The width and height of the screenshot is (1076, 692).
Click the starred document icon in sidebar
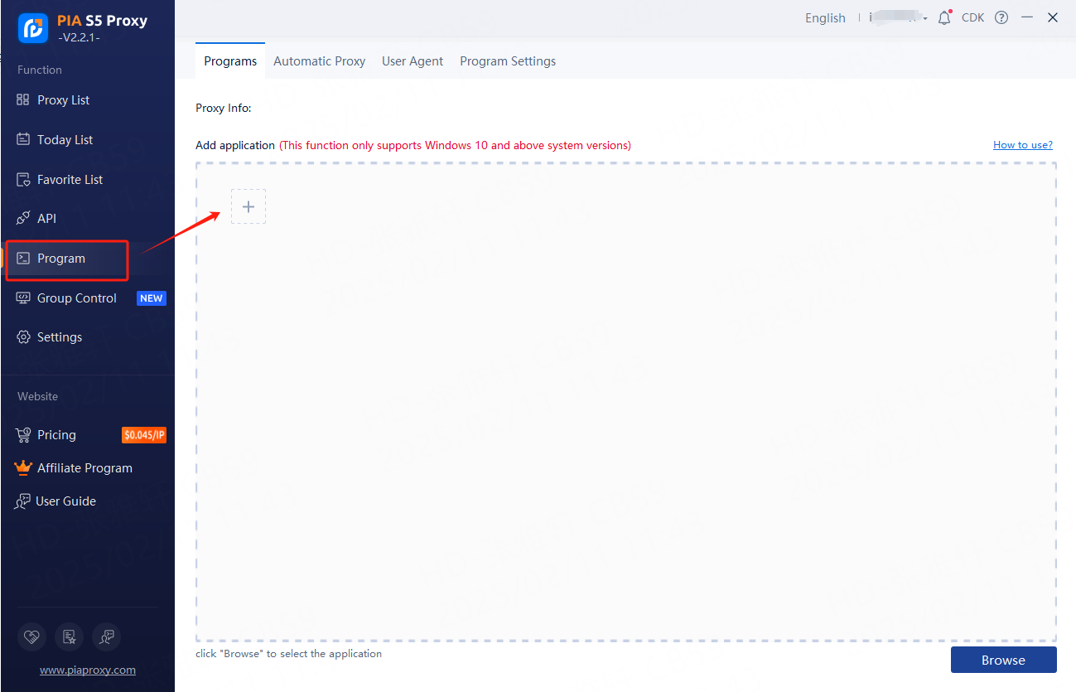click(x=69, y=636)
